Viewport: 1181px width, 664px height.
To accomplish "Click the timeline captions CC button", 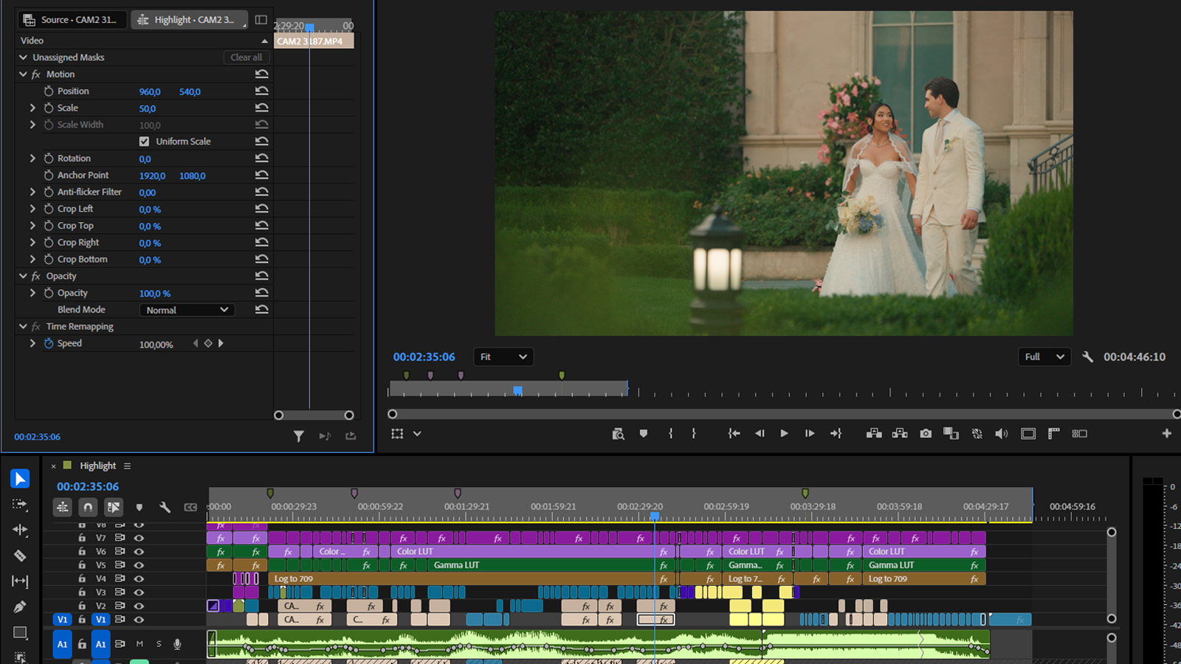I will coord(190,507).
